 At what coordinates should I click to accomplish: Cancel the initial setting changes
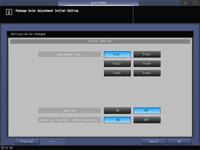[154, 141]
